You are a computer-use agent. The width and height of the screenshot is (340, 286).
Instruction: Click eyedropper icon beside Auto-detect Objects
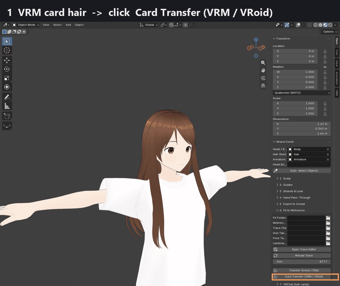276,171
